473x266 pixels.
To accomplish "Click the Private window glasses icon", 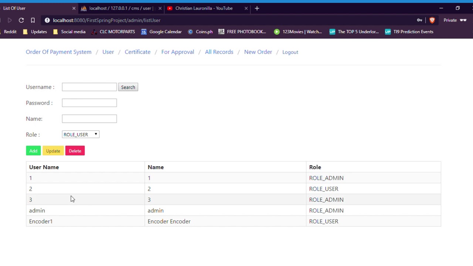I will tap(463, 20).
